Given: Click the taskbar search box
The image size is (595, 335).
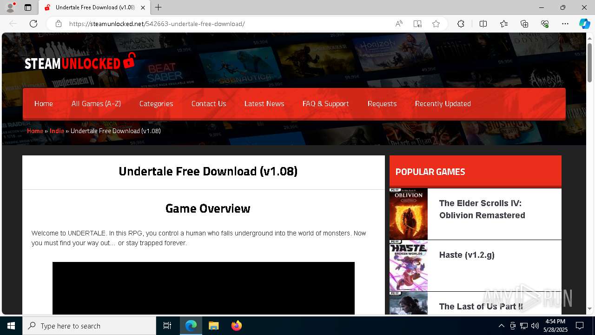Looking at the screenshot, I should 89,326.
